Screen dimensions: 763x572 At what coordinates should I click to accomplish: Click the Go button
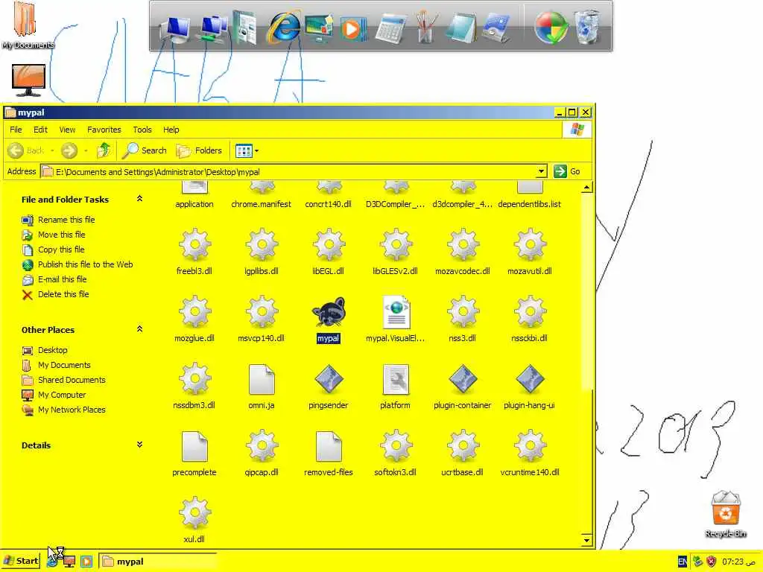point(567,171)
